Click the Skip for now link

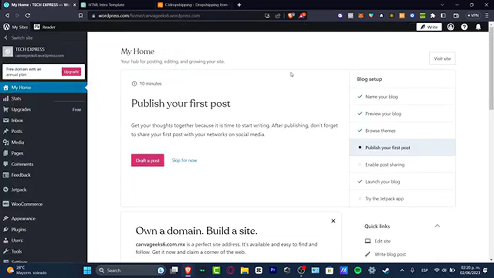[184, 160]
